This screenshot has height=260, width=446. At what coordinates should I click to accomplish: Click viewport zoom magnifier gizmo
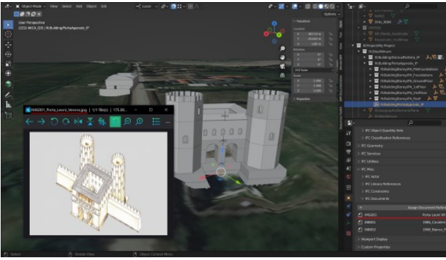coord(282,48)
